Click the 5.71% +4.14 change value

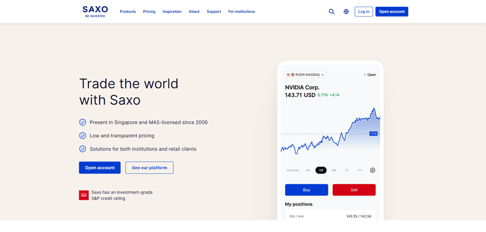[x=328, y=95]
